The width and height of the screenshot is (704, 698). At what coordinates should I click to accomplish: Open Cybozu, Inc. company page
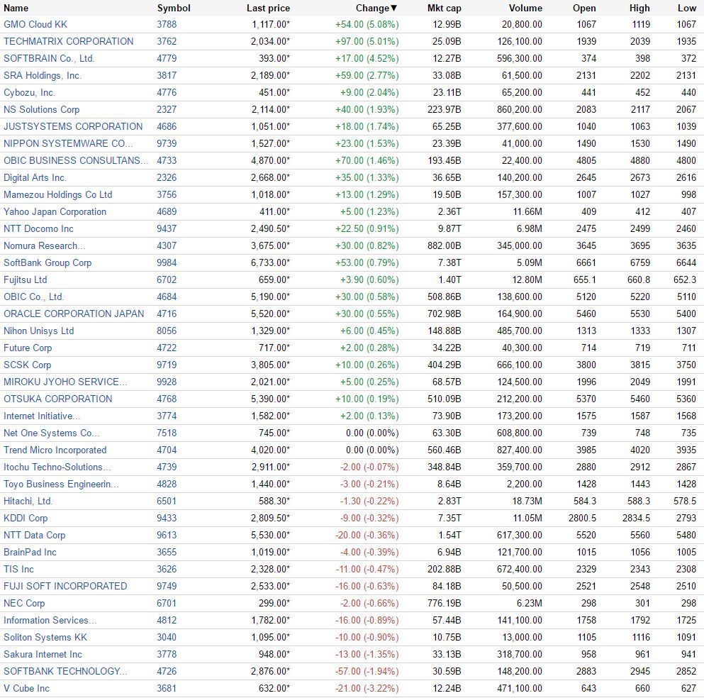[x=29, y=92]
